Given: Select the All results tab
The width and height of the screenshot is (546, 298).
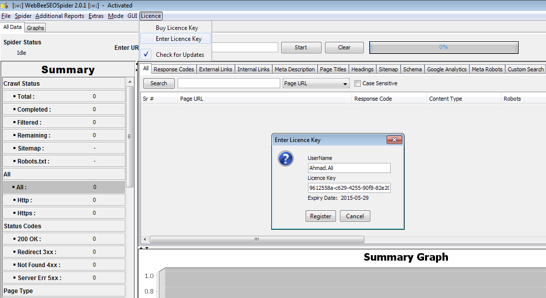Looking at the screenshot, I should (x=146, y=68).
